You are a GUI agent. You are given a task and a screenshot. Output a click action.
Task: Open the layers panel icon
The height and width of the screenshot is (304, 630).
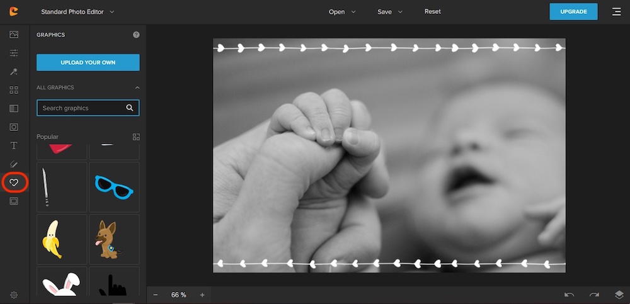[619, 295]
